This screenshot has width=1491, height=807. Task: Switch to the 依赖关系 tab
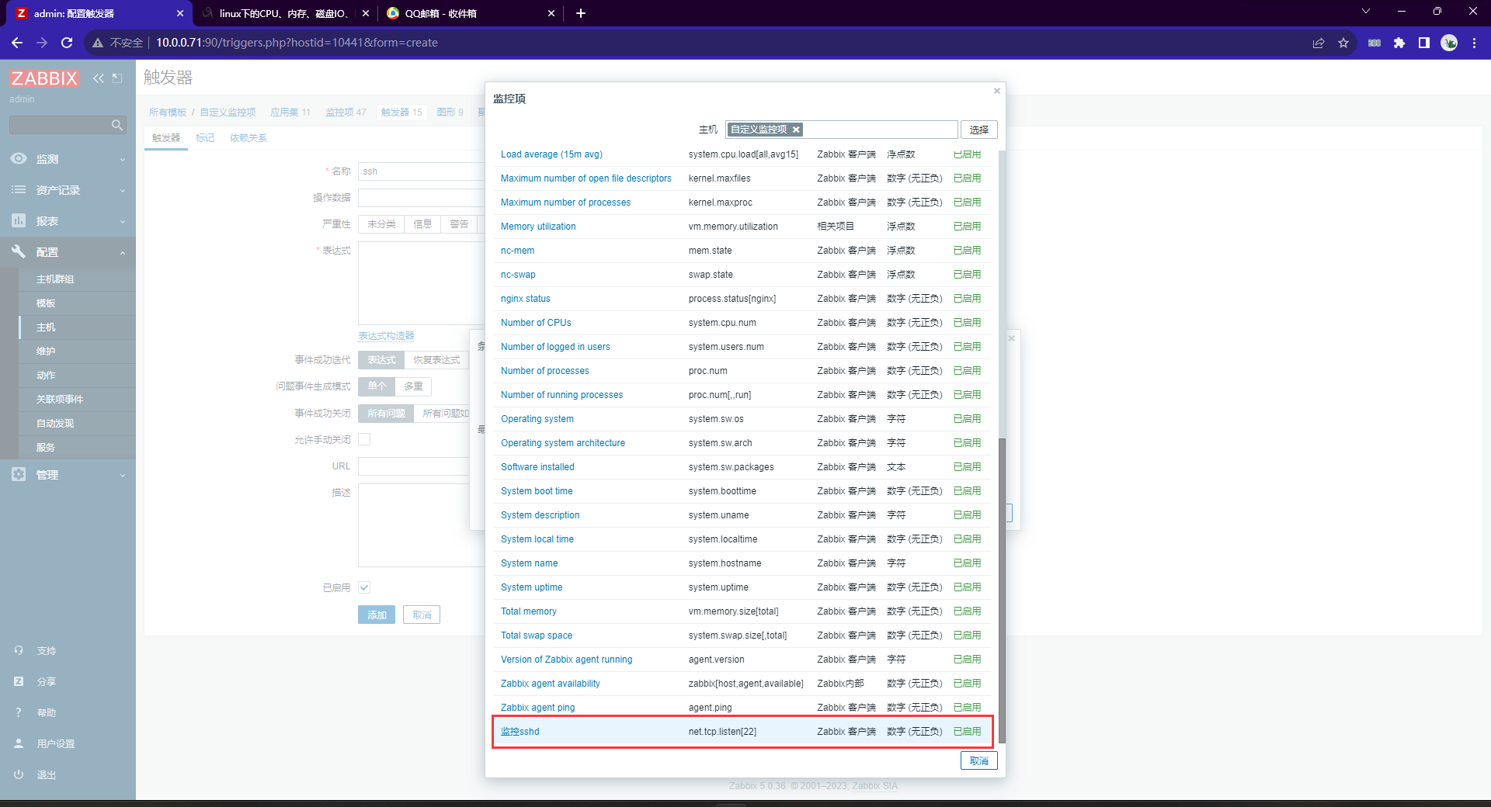point(248,138)
